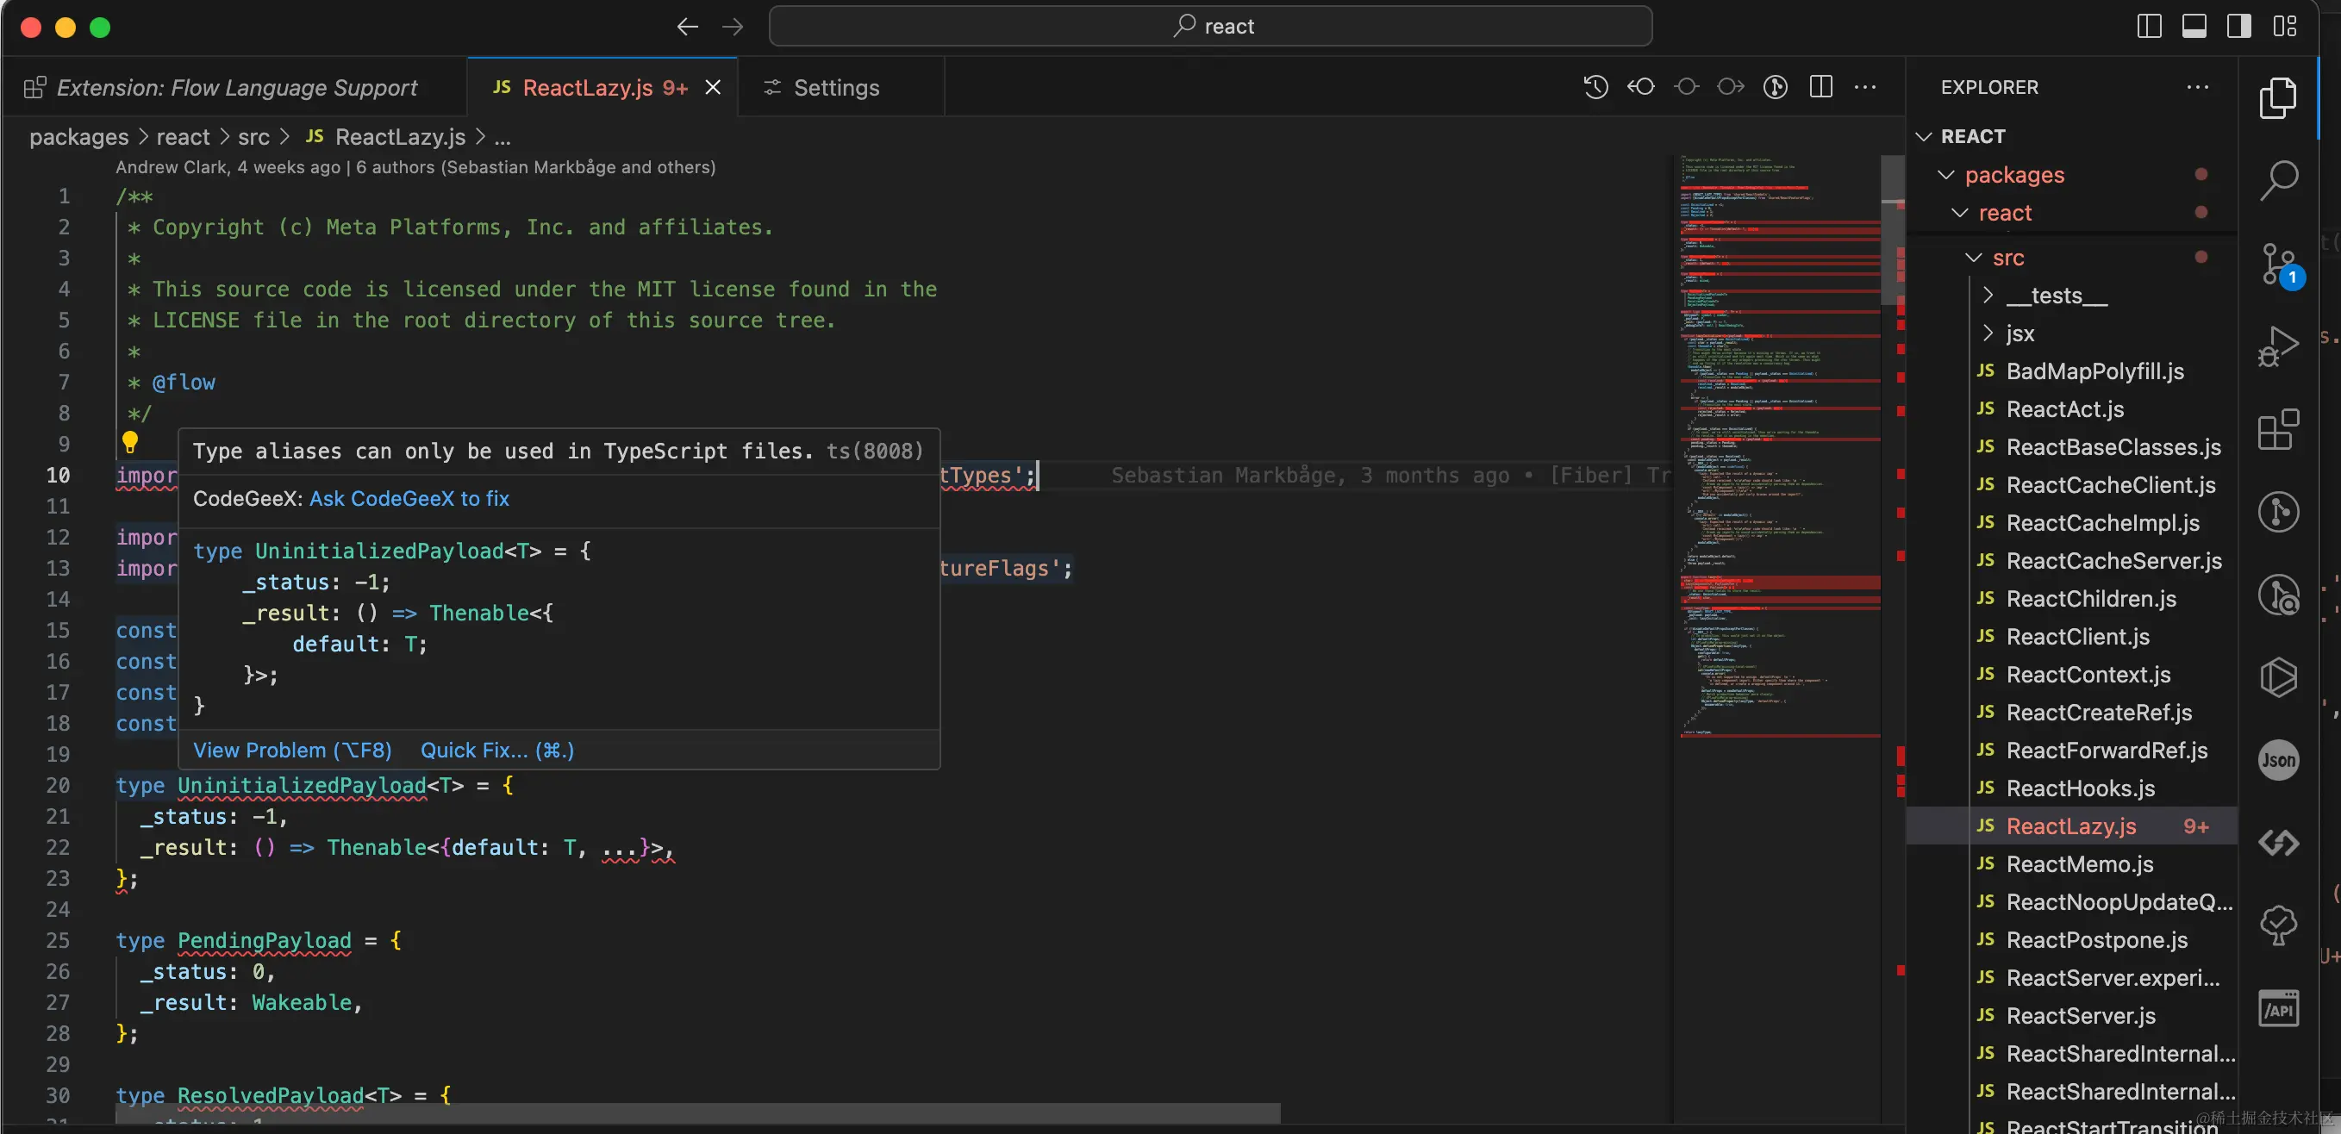Open the API activity bar icon
Screen dimensions: 2341x1134
pos(2278,1008)
